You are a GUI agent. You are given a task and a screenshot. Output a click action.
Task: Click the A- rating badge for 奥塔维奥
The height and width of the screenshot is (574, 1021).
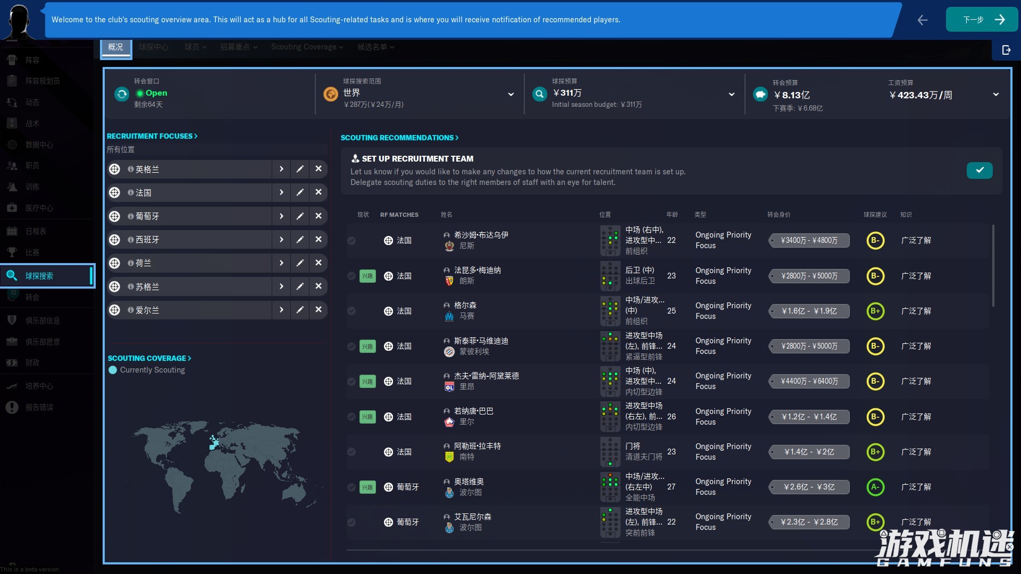pyautogui.click(x=875, y=487)
